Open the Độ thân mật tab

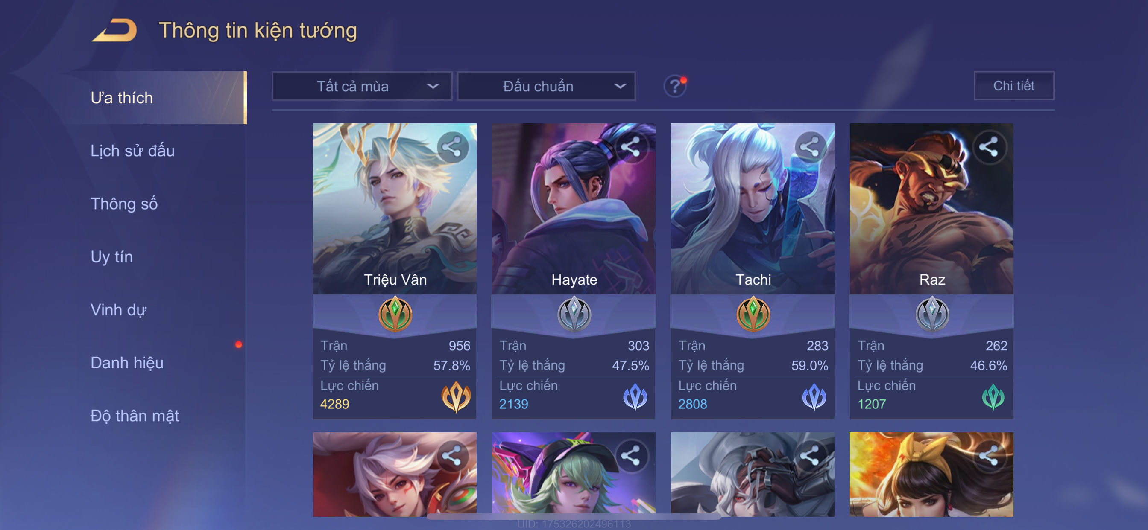tap(135, 416)
